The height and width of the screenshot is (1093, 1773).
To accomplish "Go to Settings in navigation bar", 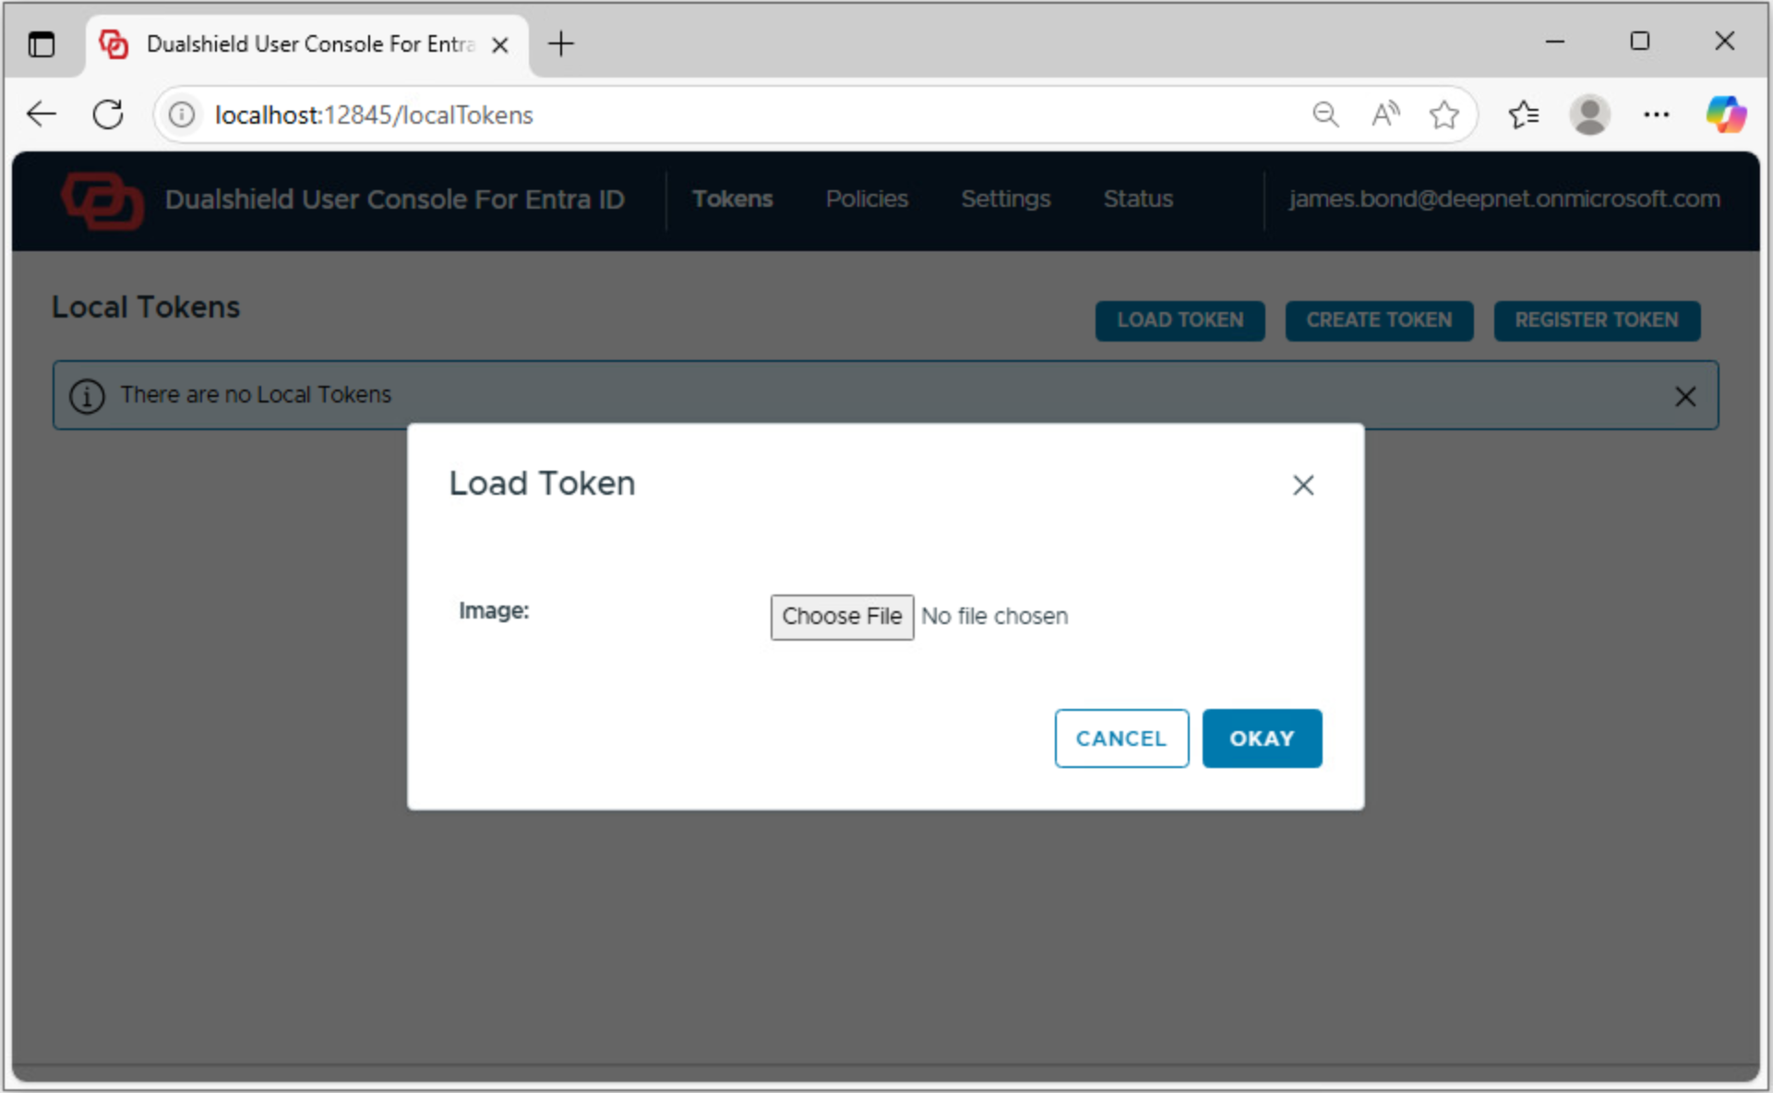I will (x=1005, y=199).
